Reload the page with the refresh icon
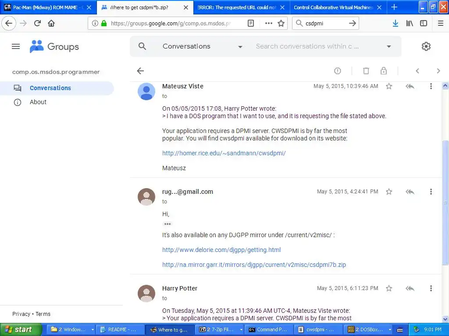This screenshot has width=449, height=336. (x=37, y=23)
